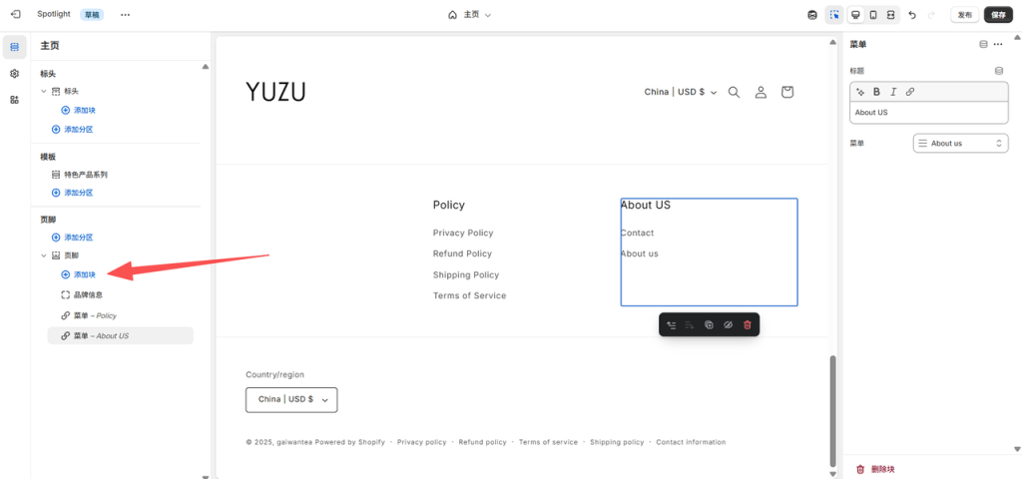Insert link using title editor link icon
This screenshot has height=479, width=1022.
point(909,92)
